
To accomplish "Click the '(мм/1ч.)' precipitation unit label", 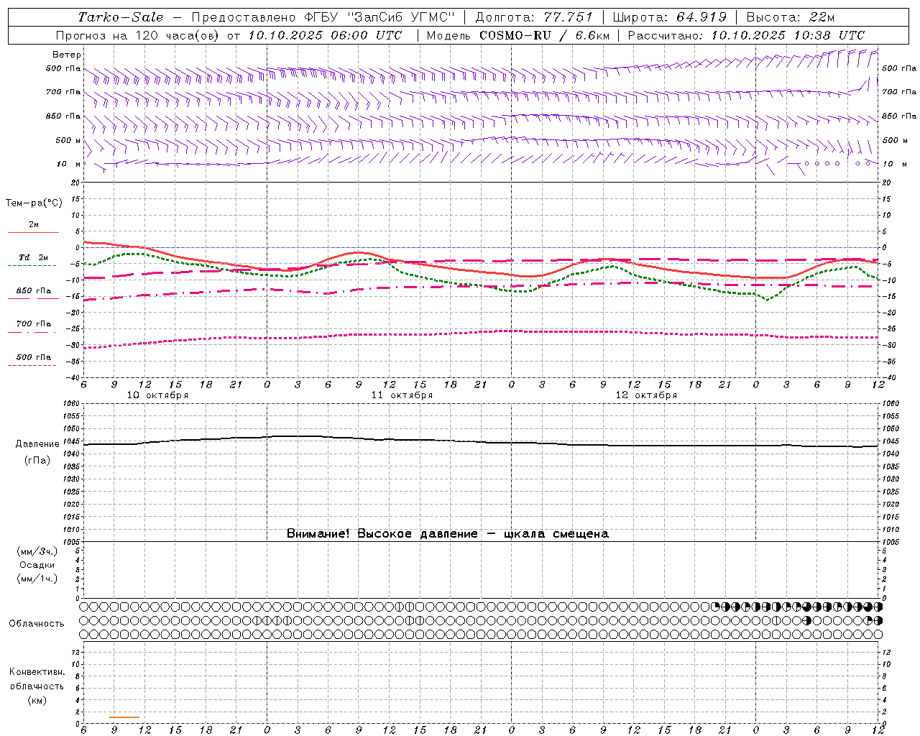I will point(37,579).
